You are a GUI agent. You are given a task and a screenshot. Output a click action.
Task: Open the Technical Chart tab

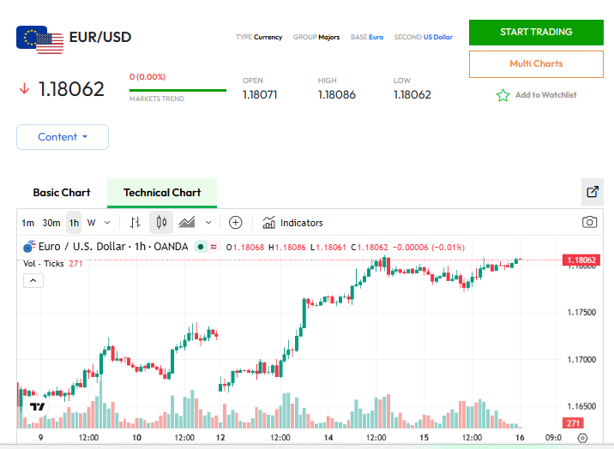pyautogui.click(x=162, y=193)
